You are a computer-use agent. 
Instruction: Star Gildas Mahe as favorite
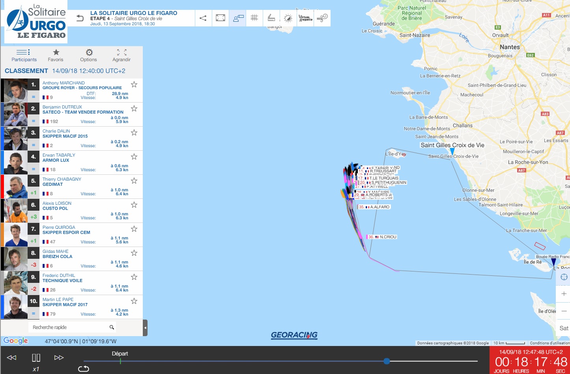point(134,253)
